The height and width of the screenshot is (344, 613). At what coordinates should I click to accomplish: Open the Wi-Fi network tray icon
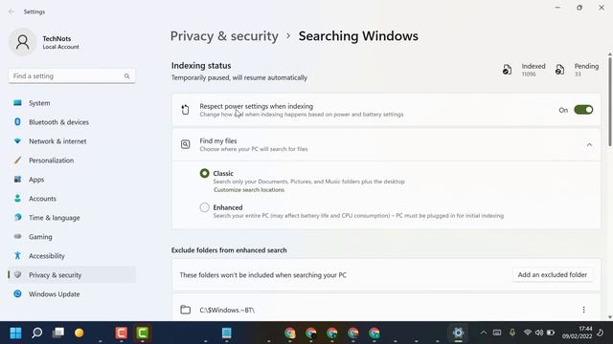click(x=528, y=333)
